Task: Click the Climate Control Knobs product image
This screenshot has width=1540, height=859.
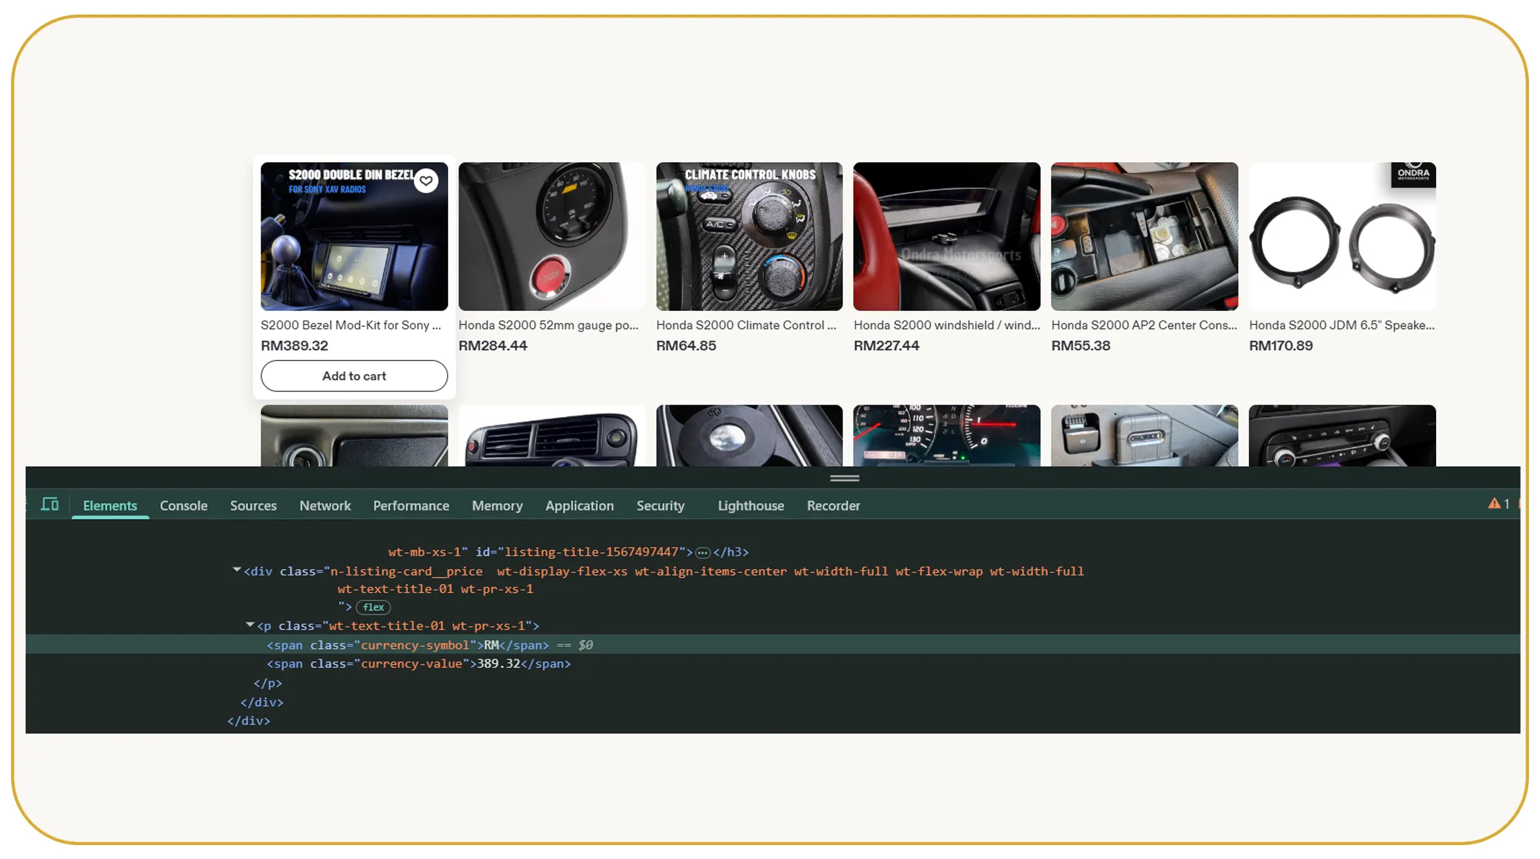Action: click(x=749, y=236)
